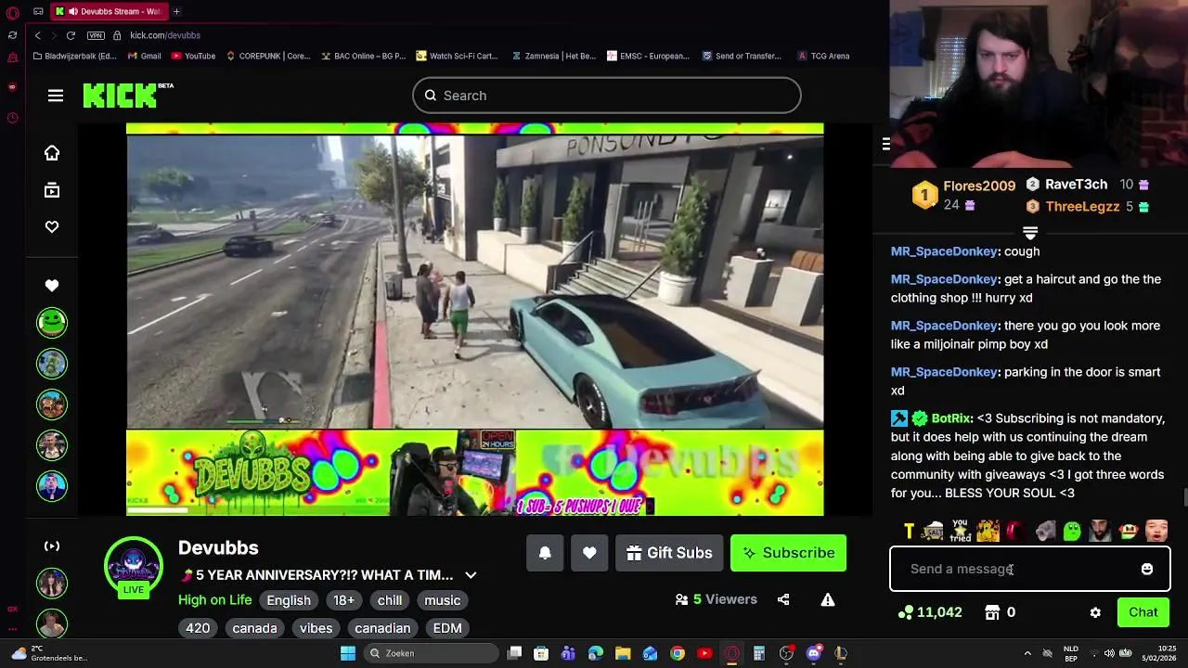The height and width of the screenshot is (668, 1188).
Task: Click Devubbs channel avatar with LIVE badge
Action: coord(134,566)
